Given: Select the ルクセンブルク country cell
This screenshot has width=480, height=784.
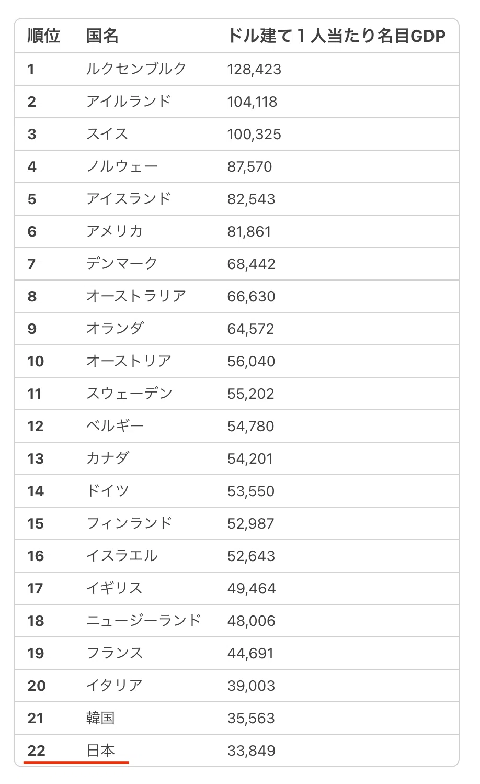Looking at the screenshot, I should [136, 69].
